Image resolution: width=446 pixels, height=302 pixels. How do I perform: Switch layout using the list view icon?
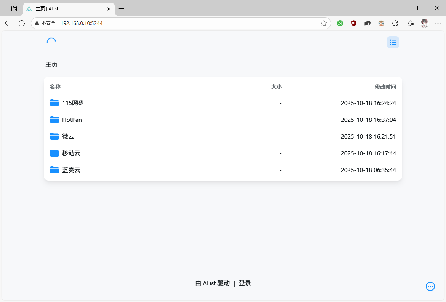(393, 42)
